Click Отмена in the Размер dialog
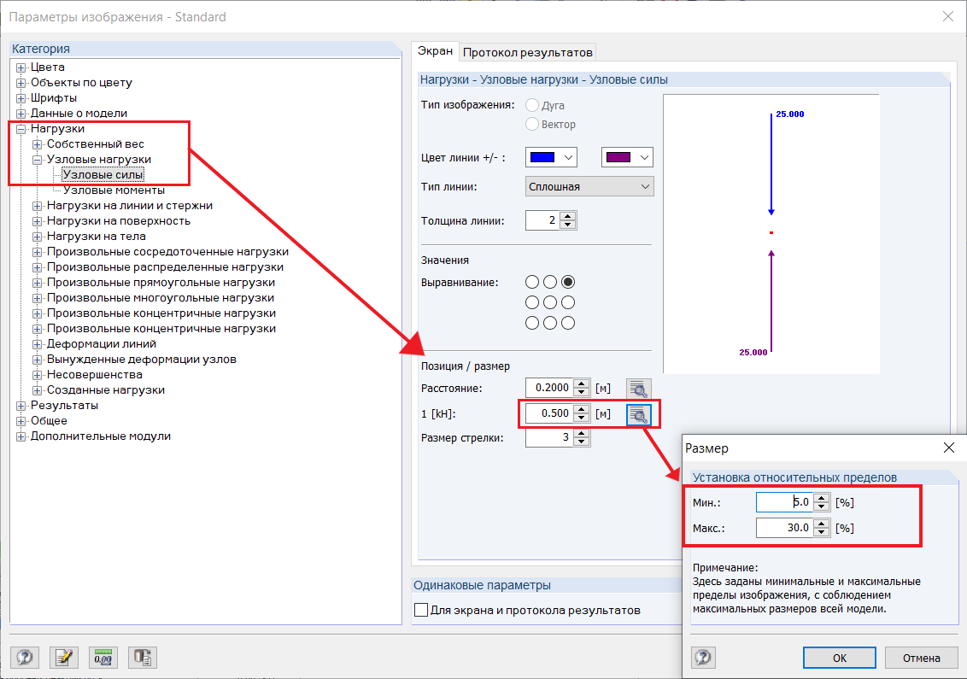 coord(922,658)
